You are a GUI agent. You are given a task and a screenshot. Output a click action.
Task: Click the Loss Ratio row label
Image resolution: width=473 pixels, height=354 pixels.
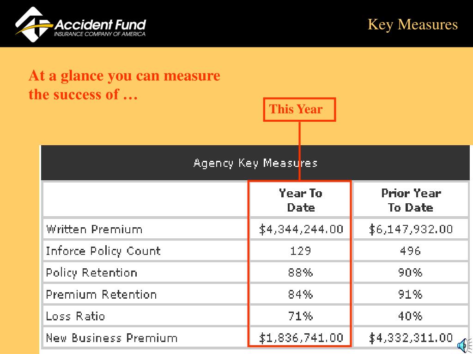(75, 316)
